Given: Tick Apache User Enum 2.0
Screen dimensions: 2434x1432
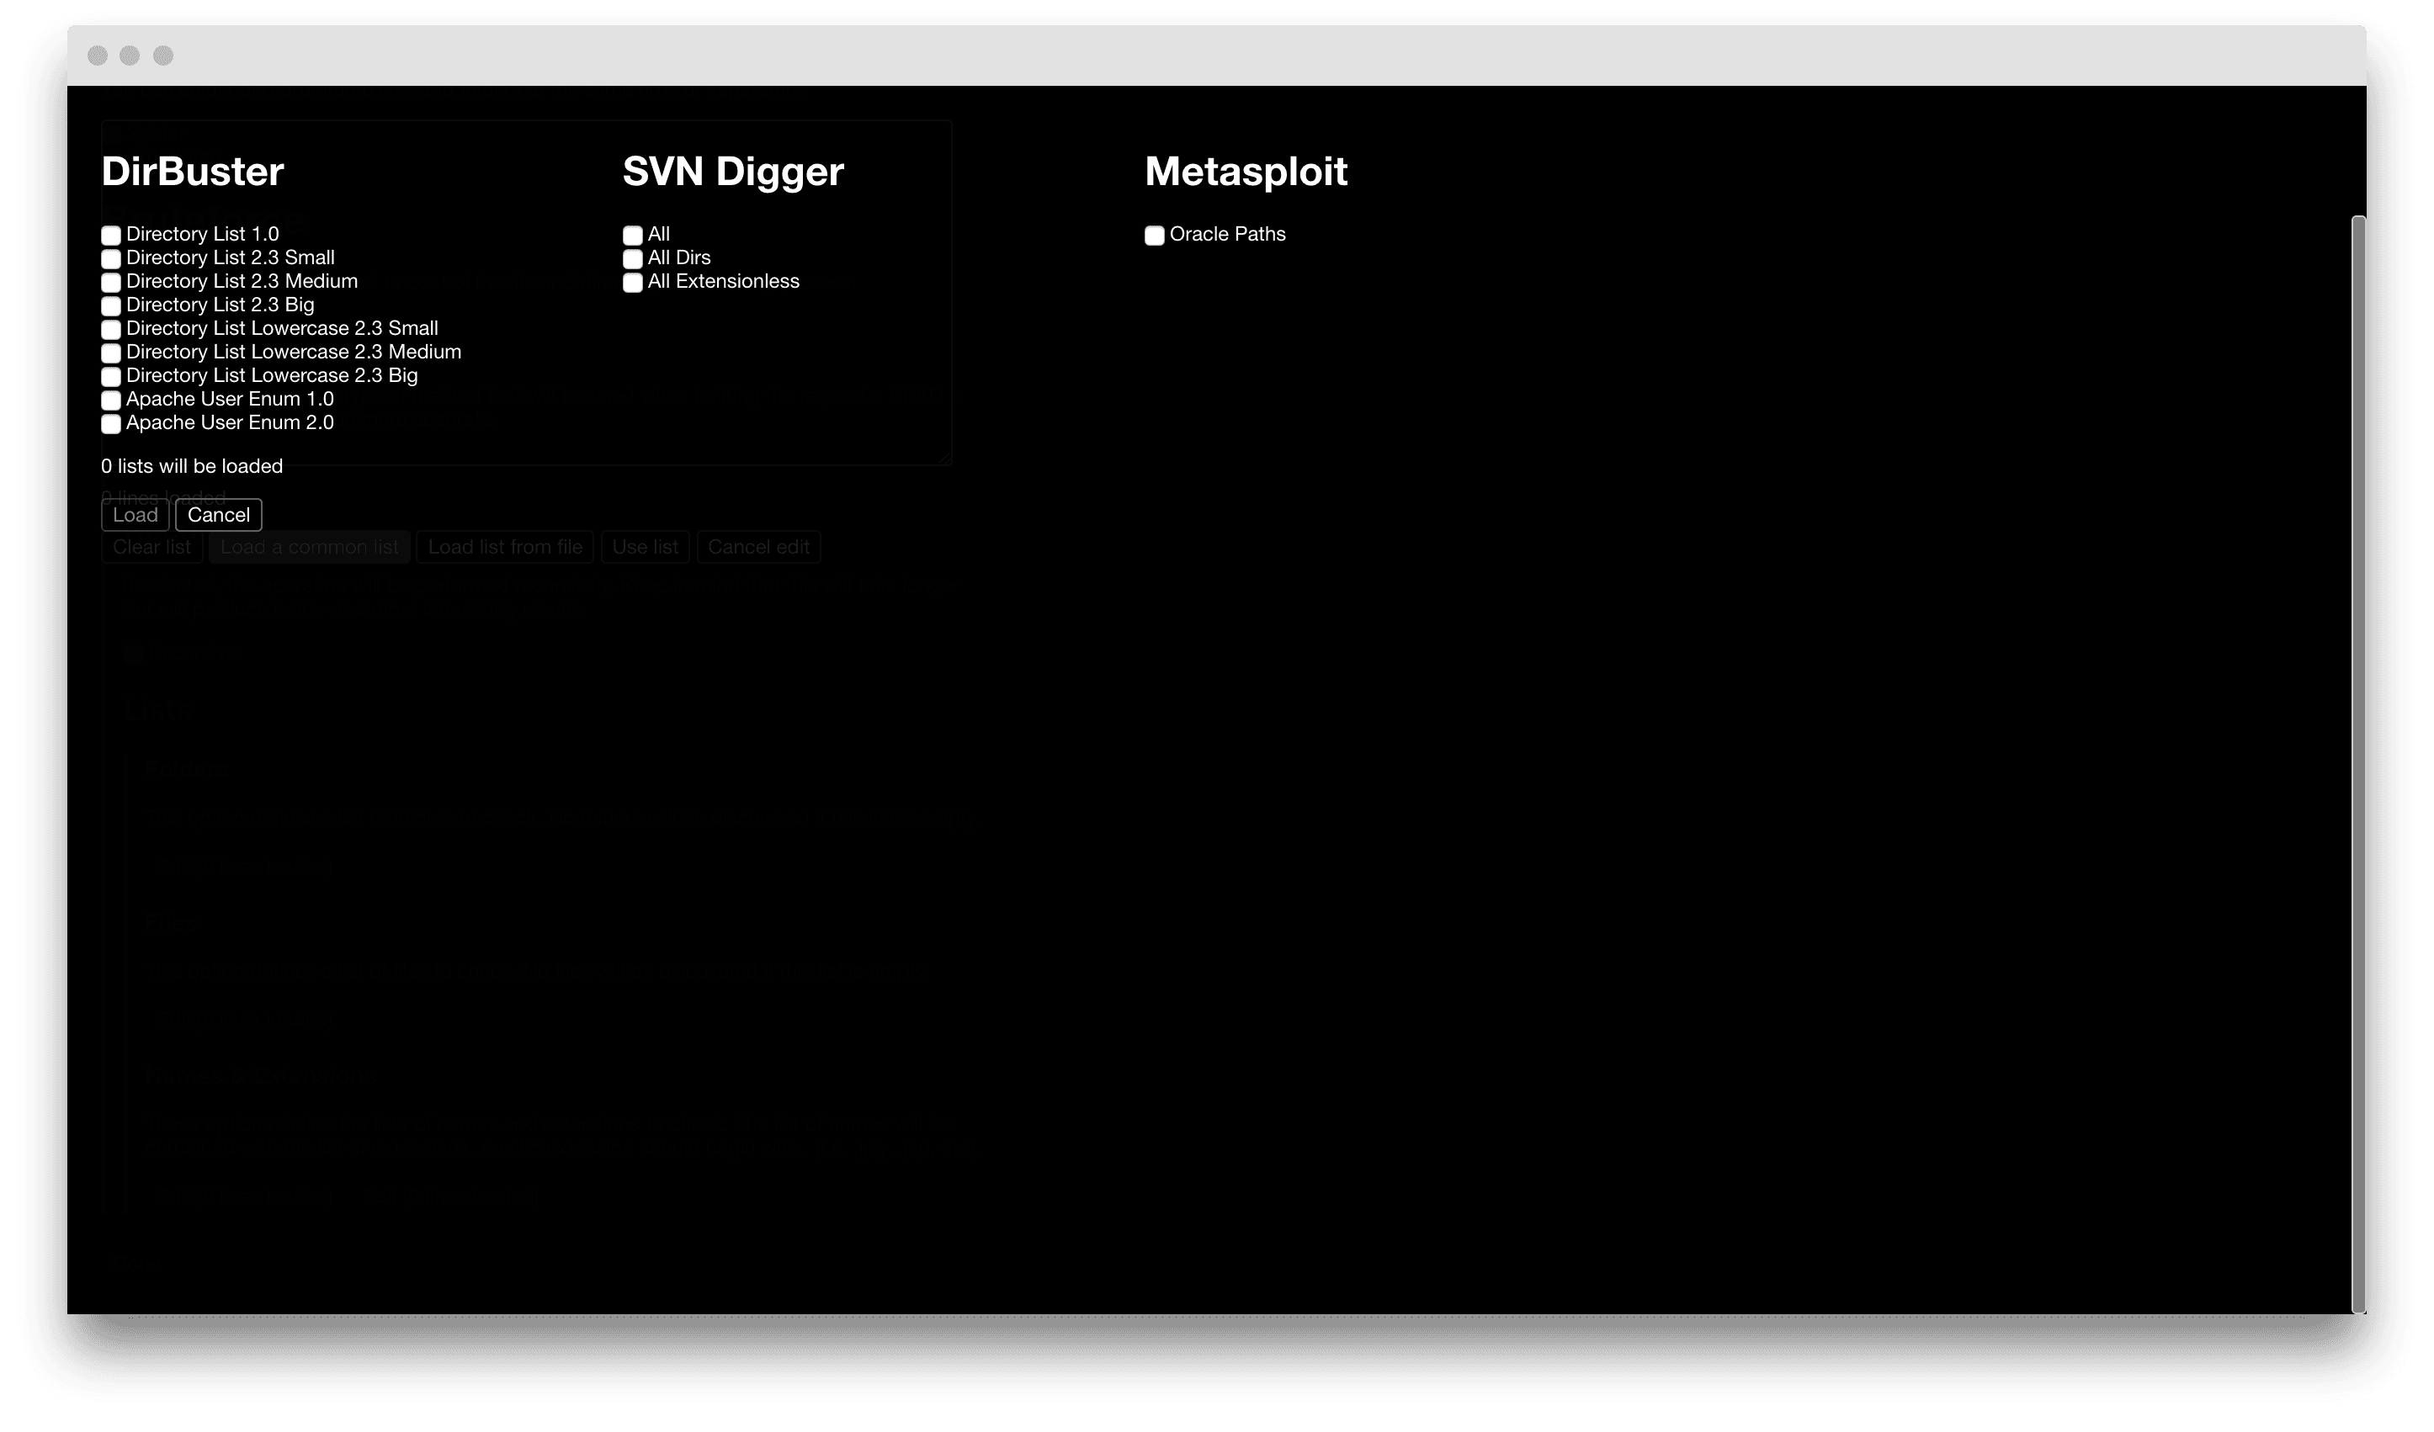Looking at the screenshot, I should click(111, 424).
